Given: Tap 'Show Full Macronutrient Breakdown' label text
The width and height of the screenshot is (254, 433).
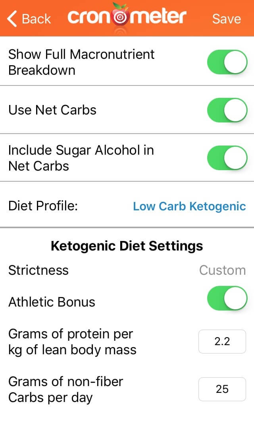Looking at the screenshot, I should tap(81, 62).
